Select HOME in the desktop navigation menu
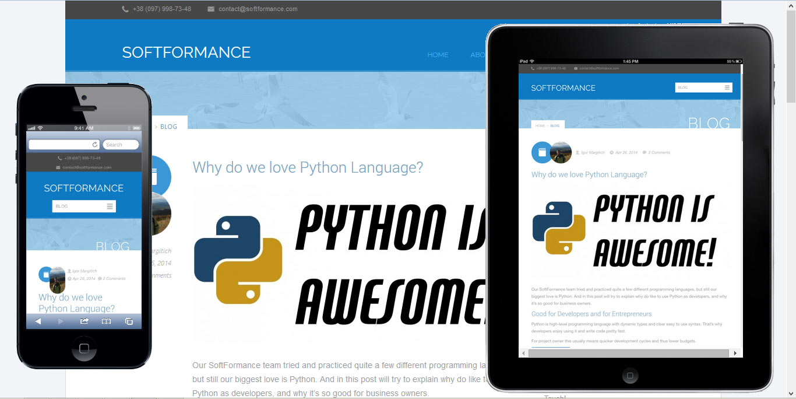Viewport: 796px width, 399px height. pyautogui.click(x=438, y=54)
